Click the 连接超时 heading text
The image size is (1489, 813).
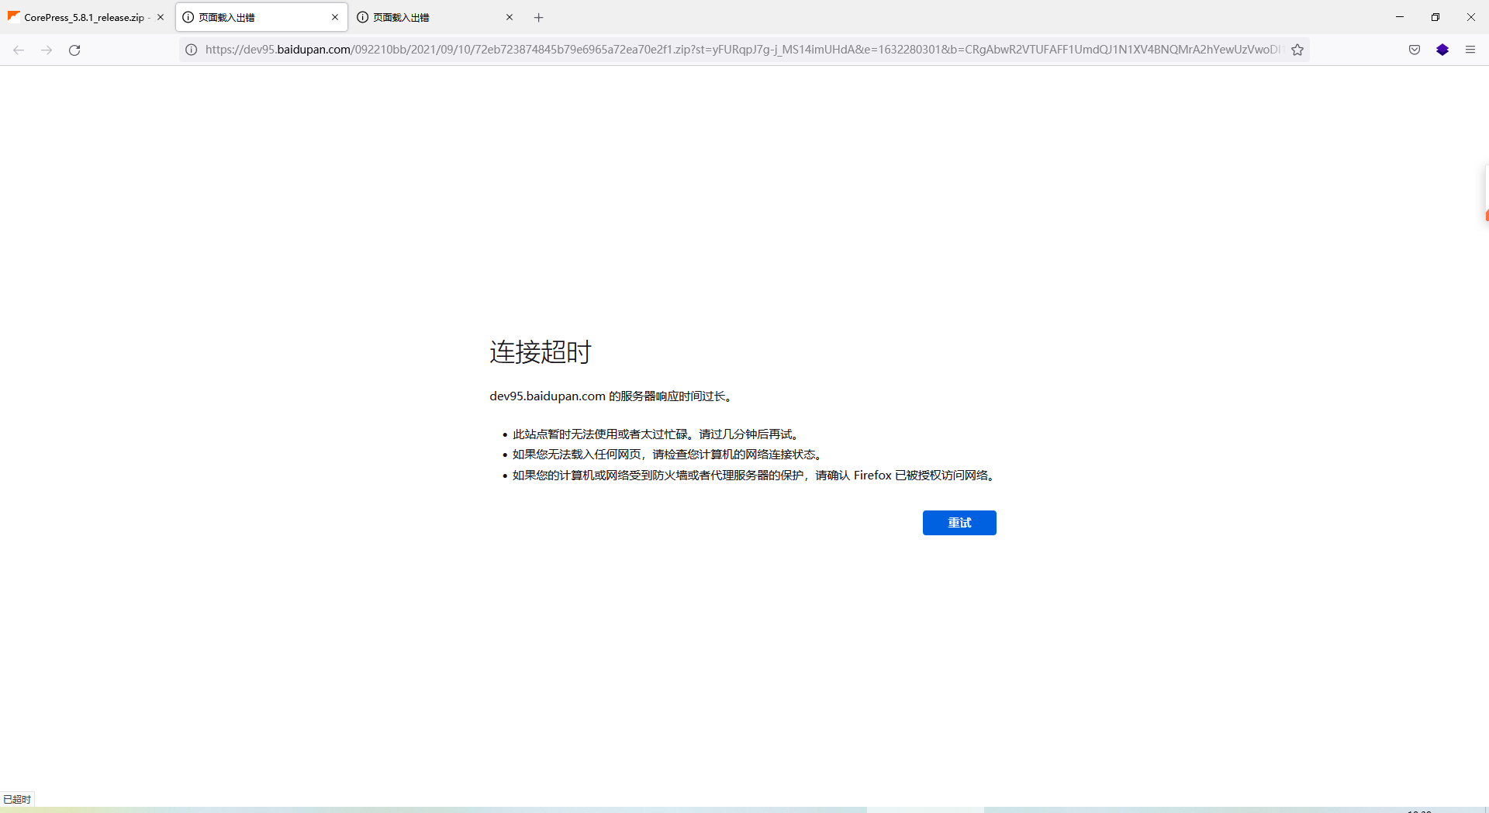[x=541, y=352]
